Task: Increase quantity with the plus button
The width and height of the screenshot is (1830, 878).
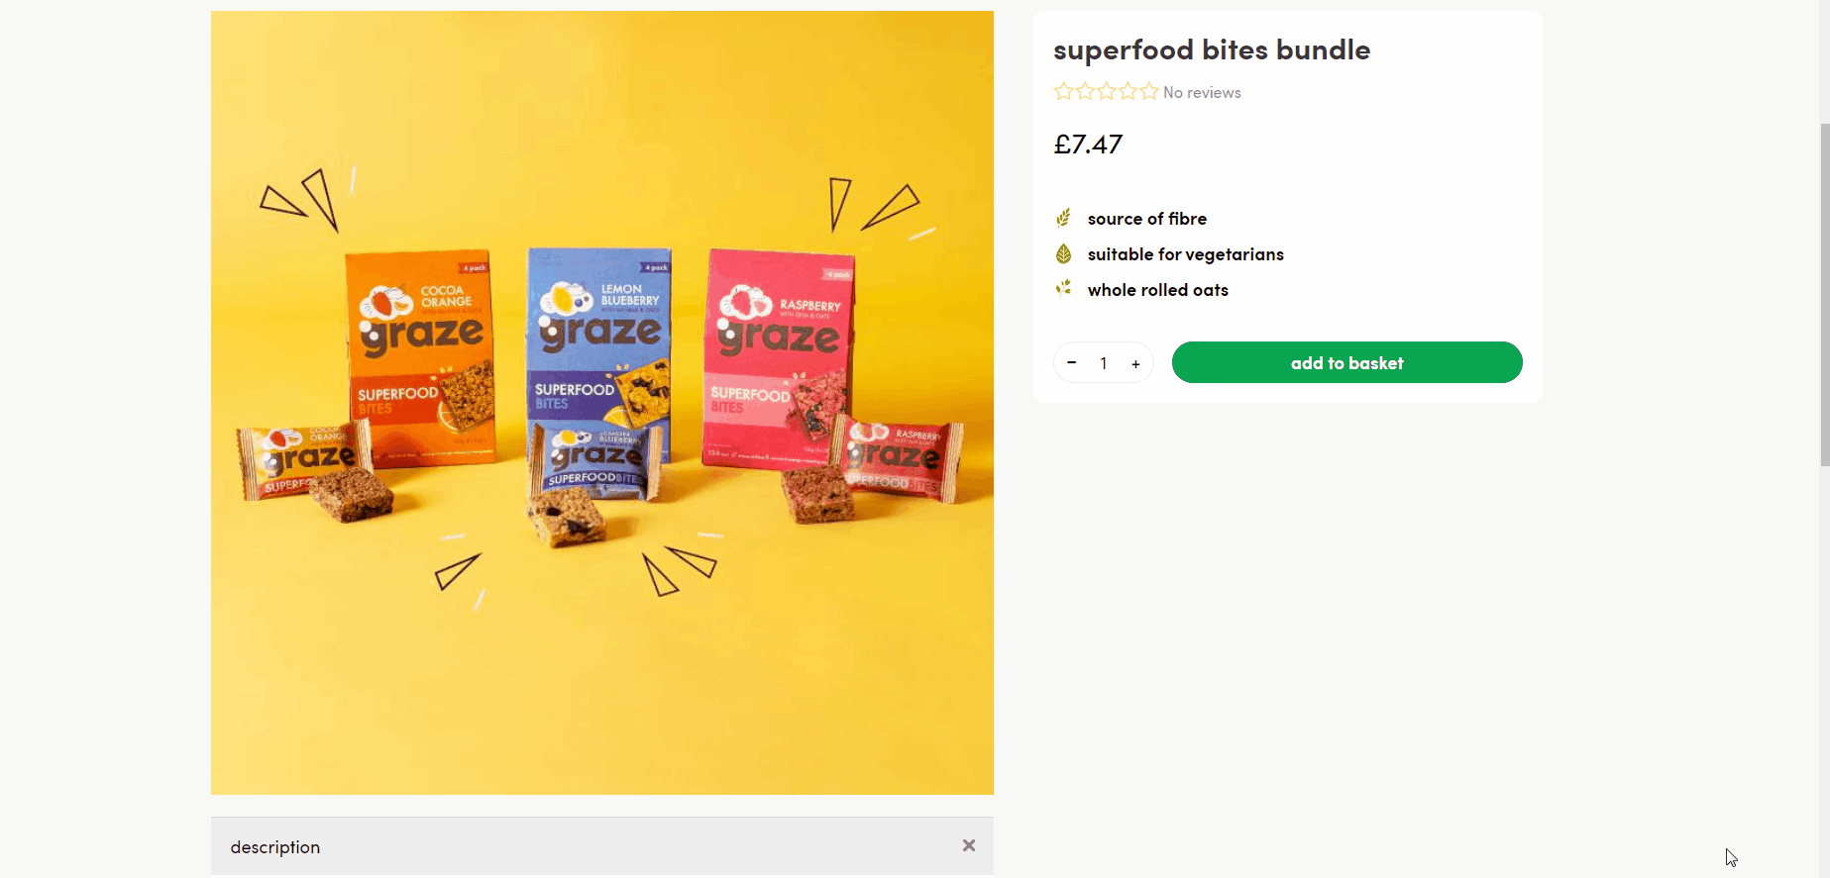Action: (1135, 364)
